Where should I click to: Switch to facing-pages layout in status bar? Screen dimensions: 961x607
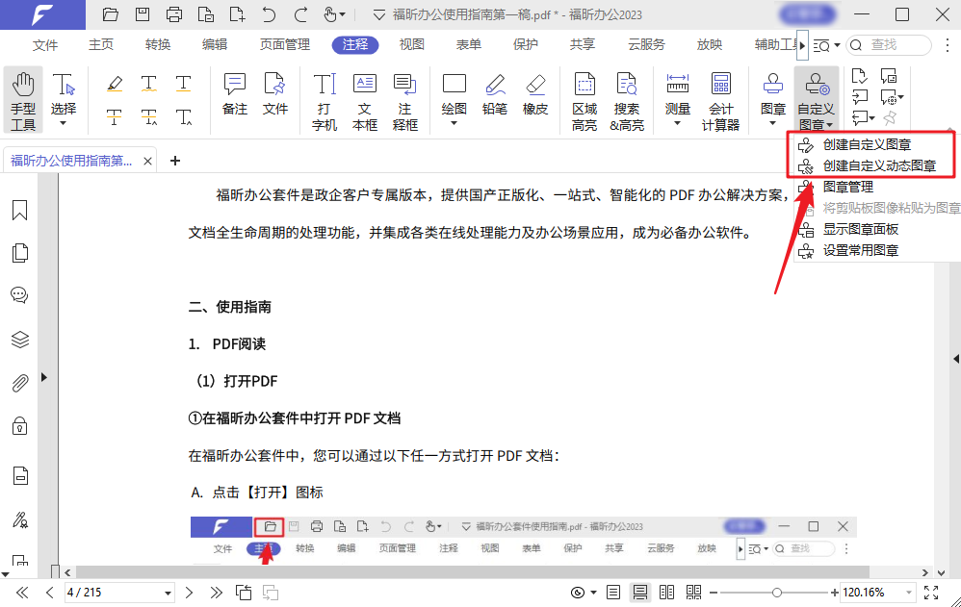(x=666, y=592)
